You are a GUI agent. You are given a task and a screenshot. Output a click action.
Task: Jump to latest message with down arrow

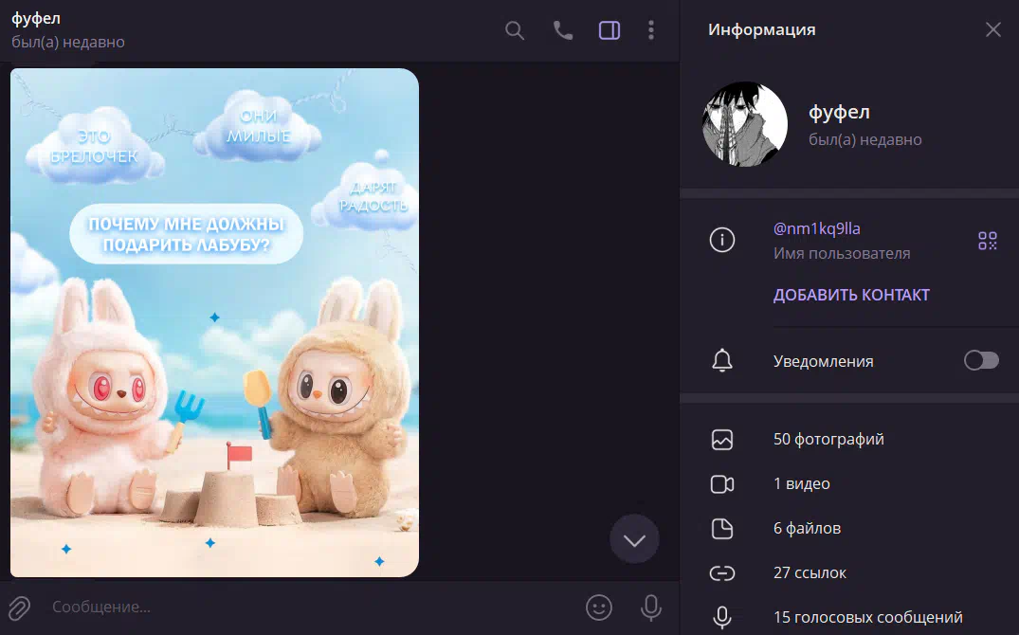(634, 539)
